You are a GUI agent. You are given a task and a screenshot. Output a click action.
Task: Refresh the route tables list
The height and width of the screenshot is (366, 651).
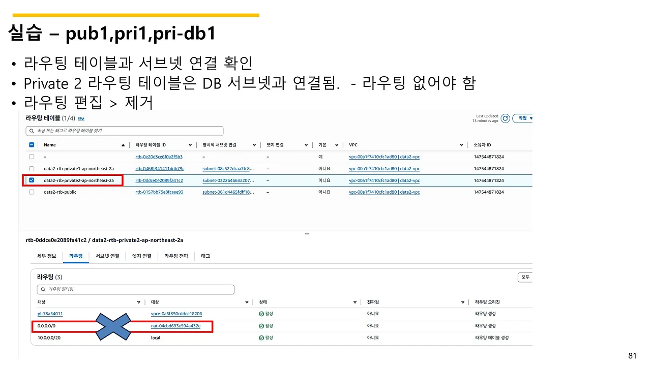coord(505,118)
